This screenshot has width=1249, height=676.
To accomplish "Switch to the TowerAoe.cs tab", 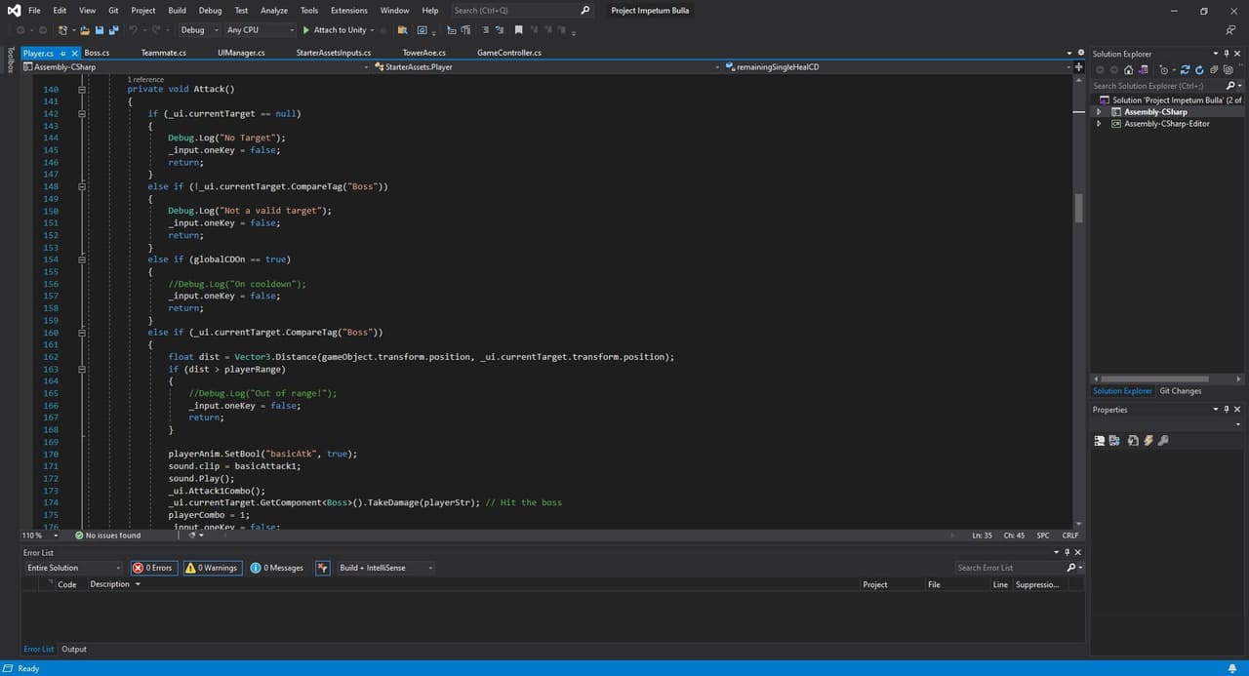I will coord(424,53).
